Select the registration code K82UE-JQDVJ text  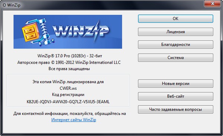68,102
